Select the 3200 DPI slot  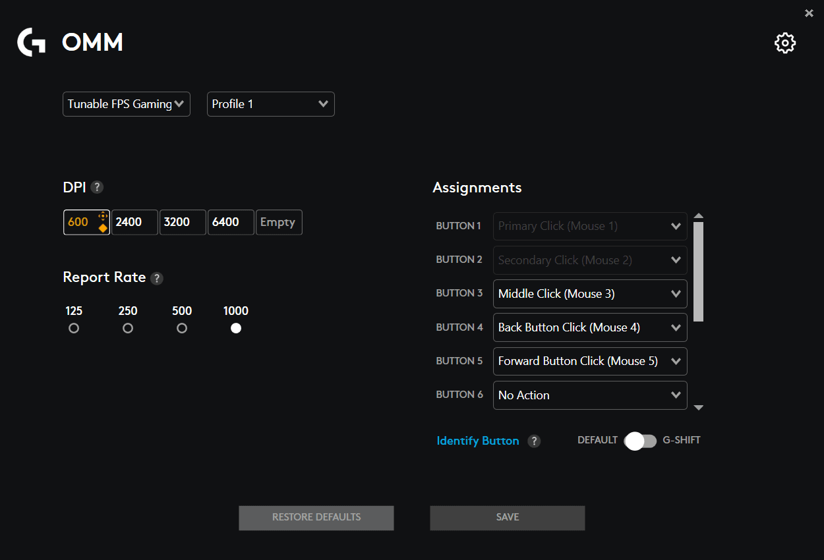tap(183, 222)
